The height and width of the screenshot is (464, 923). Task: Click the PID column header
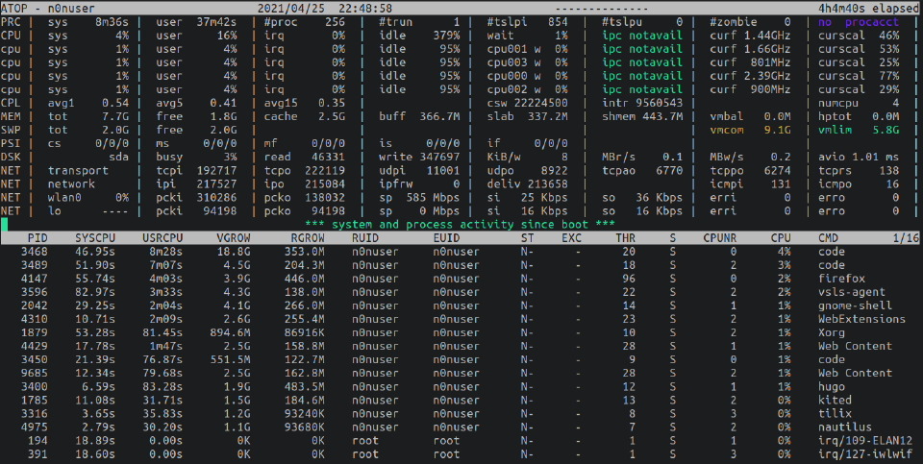[x=37, y=237]
